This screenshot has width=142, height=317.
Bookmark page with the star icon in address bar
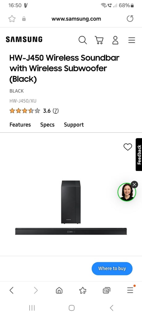12,19
